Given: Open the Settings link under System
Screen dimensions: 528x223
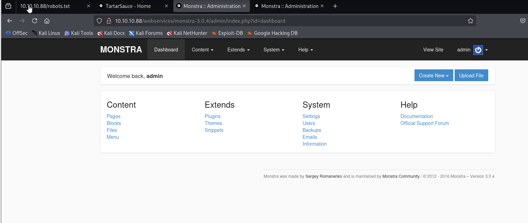Looking at the screenshot, I should 311,116.
